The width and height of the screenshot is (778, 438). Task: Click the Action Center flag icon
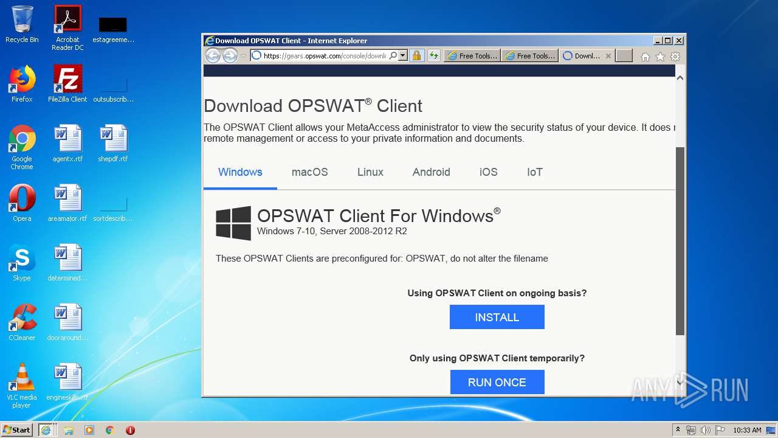pyautogui.click(x=720, y=430)
